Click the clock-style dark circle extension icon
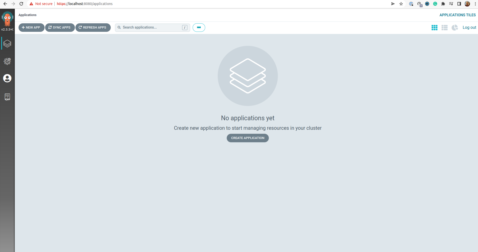 click(x=427, y=4)
